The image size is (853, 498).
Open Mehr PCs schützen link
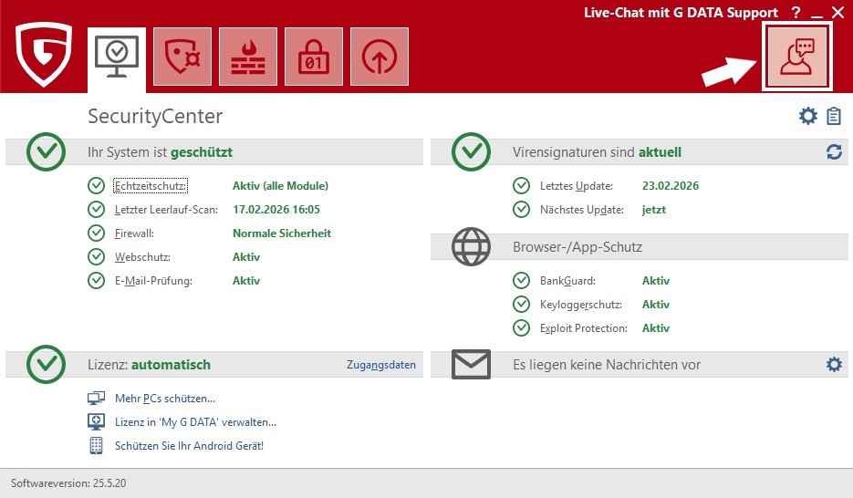[x=165, y=399]
